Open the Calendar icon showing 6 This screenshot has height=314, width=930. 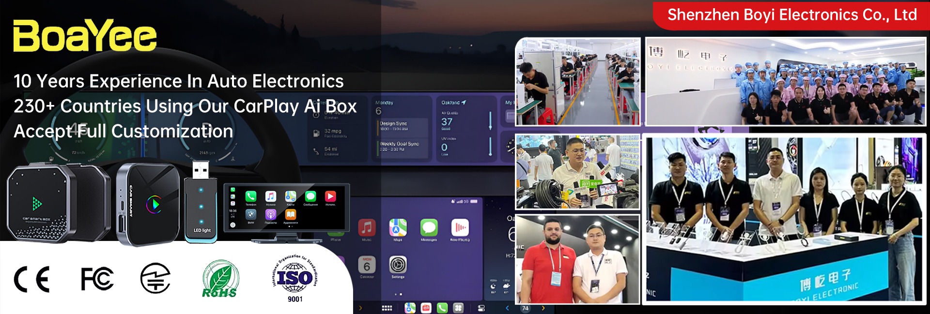tap(367, 265)
